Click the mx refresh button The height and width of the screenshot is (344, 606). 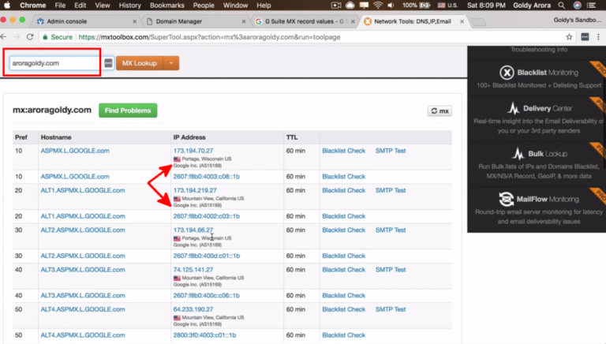[x=440, y=111]
